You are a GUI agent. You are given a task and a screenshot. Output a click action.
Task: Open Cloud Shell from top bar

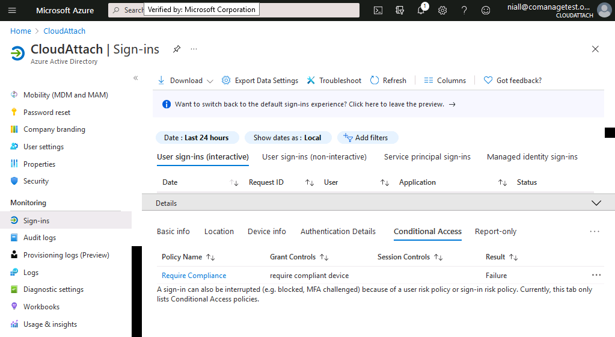378,10
